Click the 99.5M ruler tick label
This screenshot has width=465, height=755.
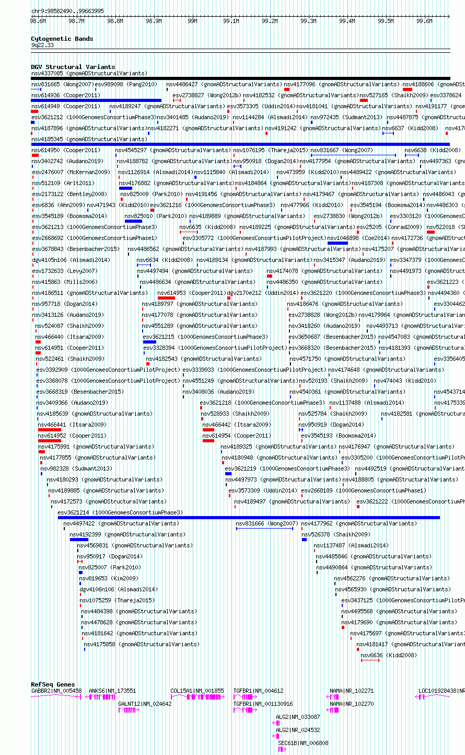tap(386, 21)
